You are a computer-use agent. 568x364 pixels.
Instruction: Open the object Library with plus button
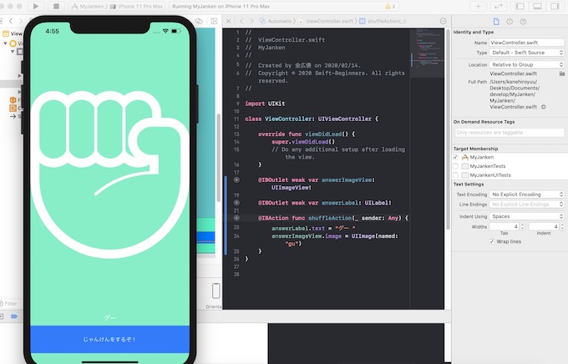click(x=478, y=6)
